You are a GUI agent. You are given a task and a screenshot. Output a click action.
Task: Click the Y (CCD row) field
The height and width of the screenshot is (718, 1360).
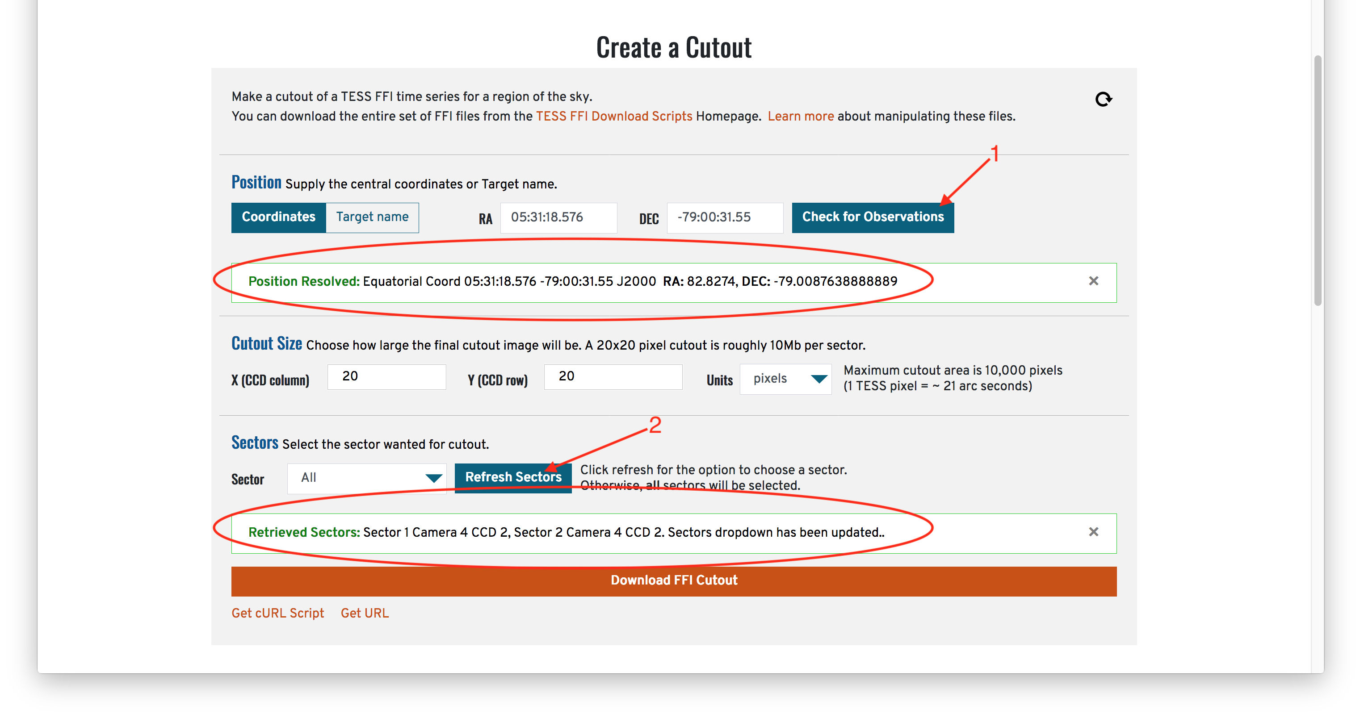coord(613,377)
